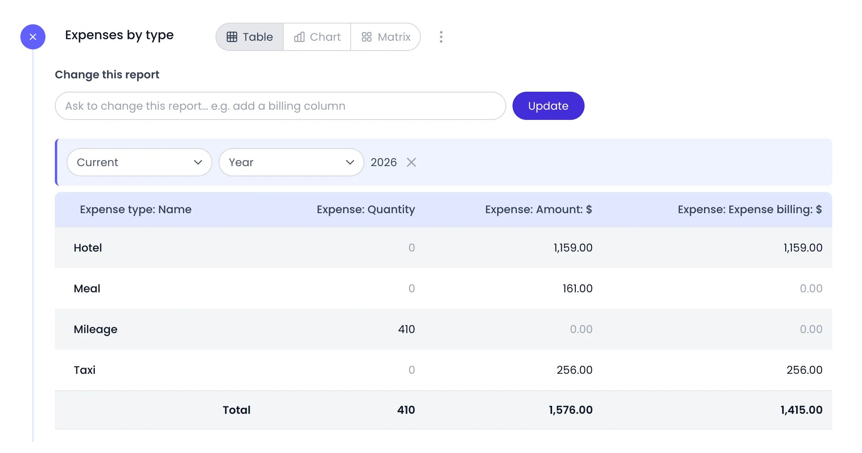Click the Total row label
Screen dimensions: 862x453
pos(236,410)
